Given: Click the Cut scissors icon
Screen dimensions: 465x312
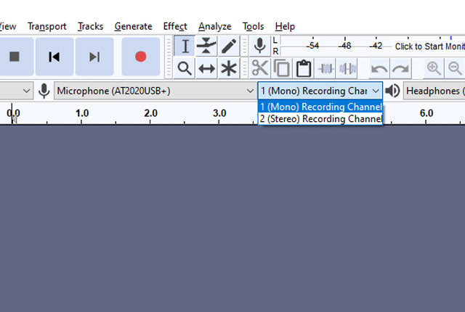Looking at the screenshot, I should point(260,68).
